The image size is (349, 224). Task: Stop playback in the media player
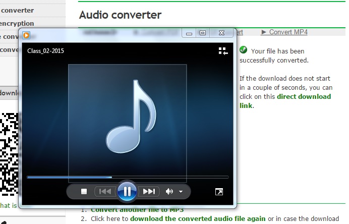pyautogui.click(x=84, y=192)
